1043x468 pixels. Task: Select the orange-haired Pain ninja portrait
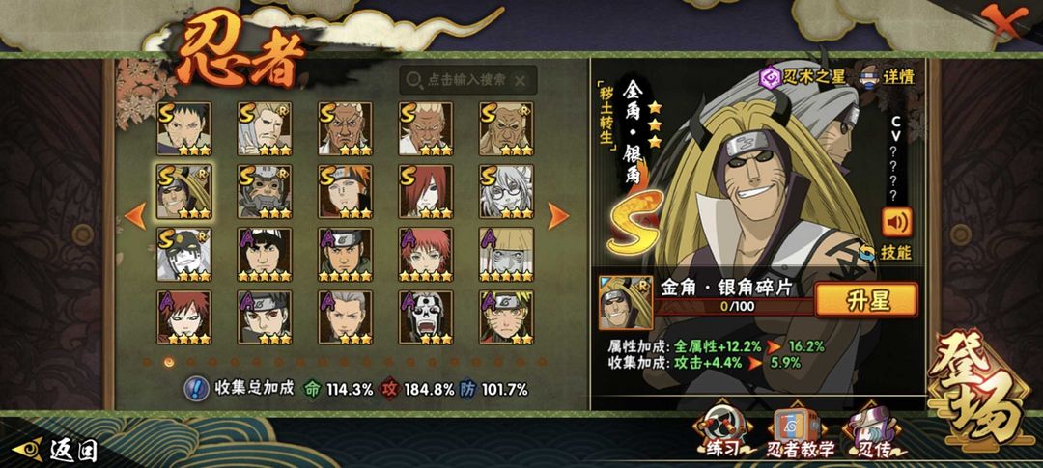(345, 192)
